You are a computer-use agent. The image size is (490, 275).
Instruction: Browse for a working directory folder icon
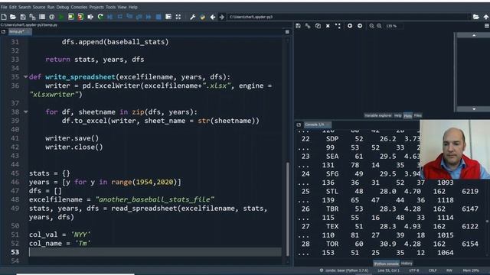(x=475, y=17)
